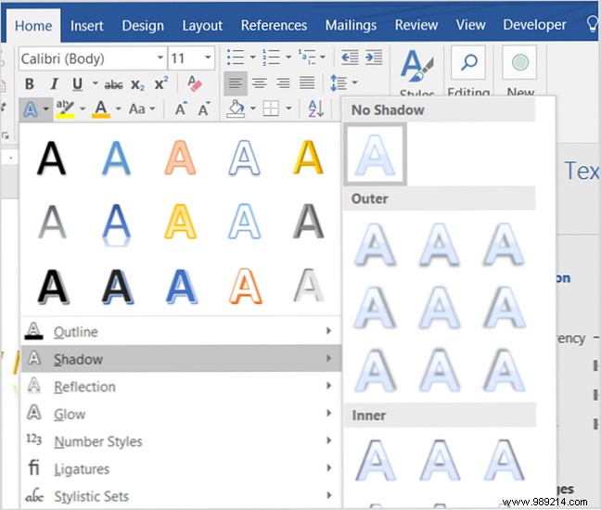Toggle Align Left paragraph alignment

236,83
